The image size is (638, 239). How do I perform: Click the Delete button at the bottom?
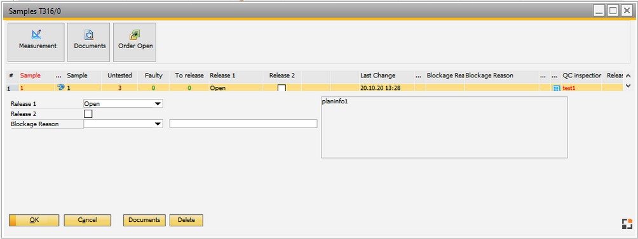(x=186, y=221)
